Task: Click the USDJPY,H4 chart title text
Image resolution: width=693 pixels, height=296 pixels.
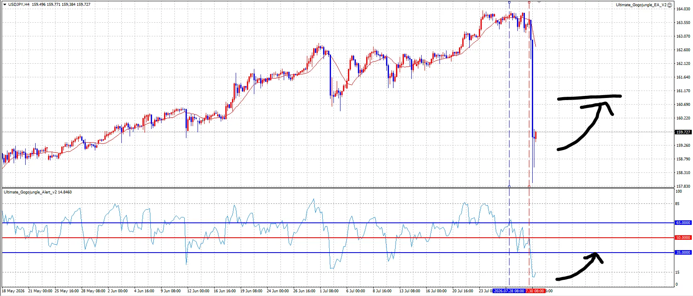Action: [19, 5]
